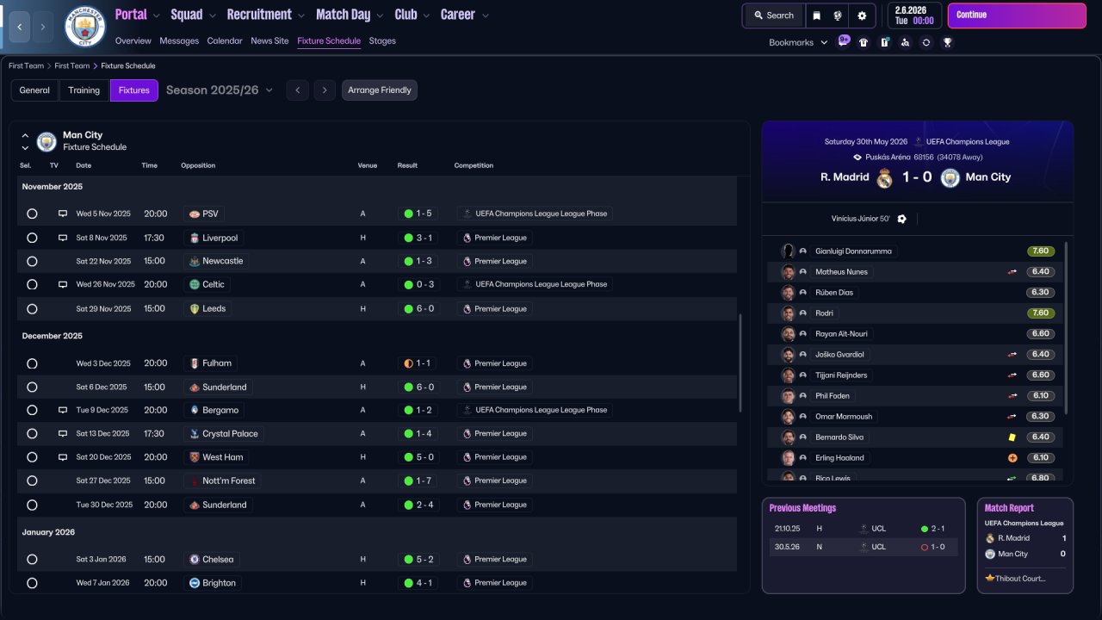This screenshot has width=1102, height=620.
Task: Select the Leeds fixture radio button
Action: pos(32,308)
